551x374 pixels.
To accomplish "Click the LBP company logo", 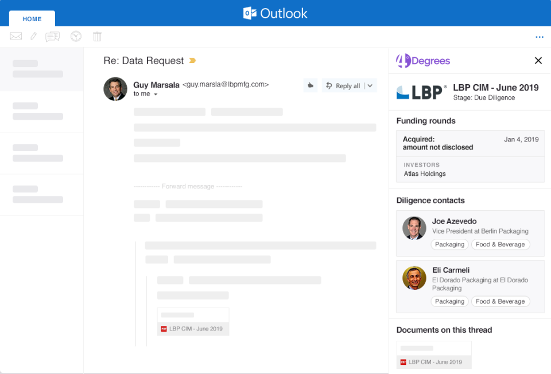I will tap(421, 92).
